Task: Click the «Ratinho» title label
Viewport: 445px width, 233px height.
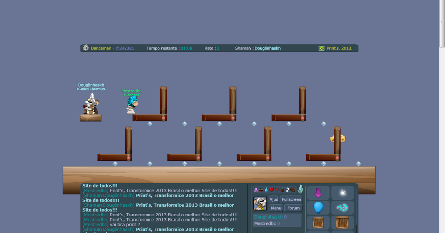Action: pyautogui.click(x=131, y=95)
